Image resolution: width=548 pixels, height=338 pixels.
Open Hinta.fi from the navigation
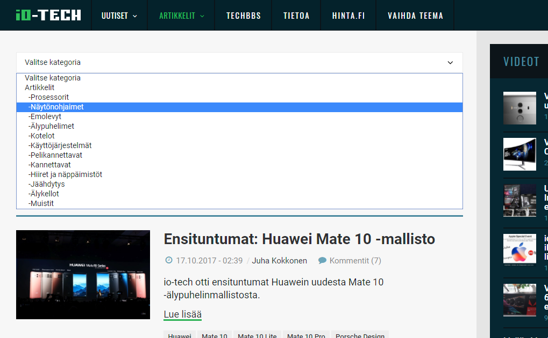point(348,16)
